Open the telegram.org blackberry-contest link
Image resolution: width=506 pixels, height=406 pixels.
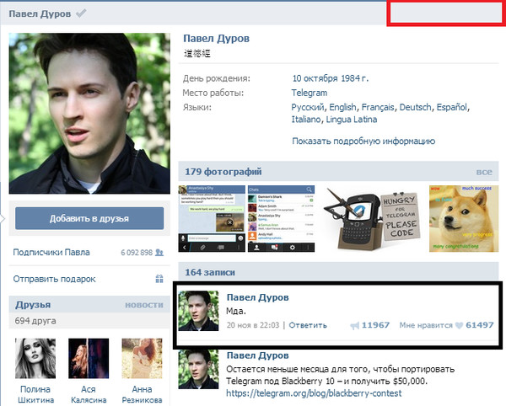[314, 393]
